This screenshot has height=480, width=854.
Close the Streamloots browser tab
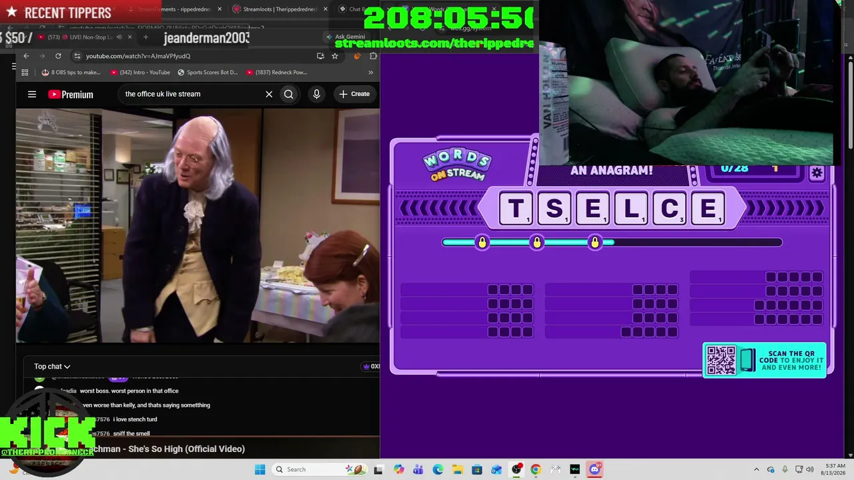[326, 9]
